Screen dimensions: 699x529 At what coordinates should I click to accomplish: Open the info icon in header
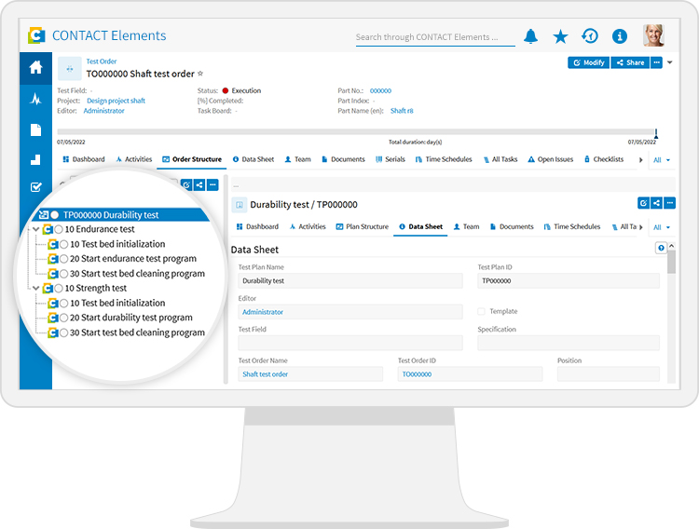620,36
